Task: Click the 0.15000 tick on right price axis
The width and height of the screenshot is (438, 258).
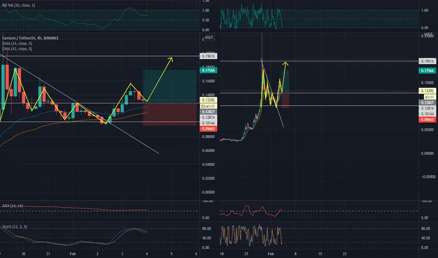Action: pyautogui.click(x=427, y=83)
